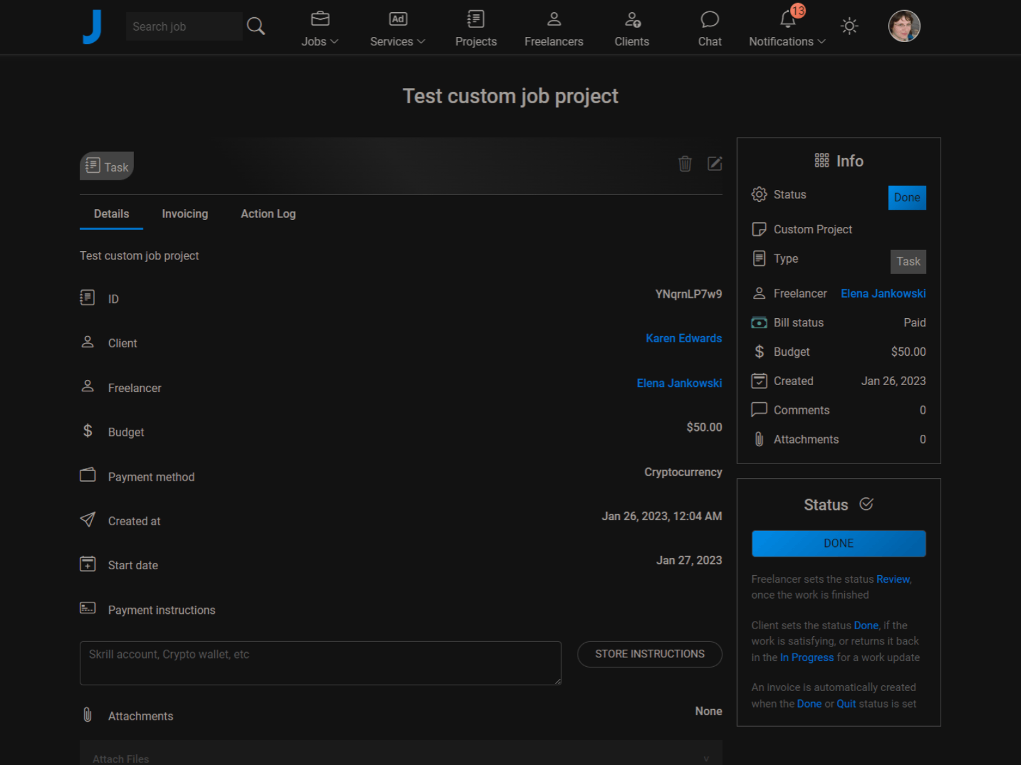
Task: Click the Attachments paperclip icon in Info
Action: click(x=759, y=439)
